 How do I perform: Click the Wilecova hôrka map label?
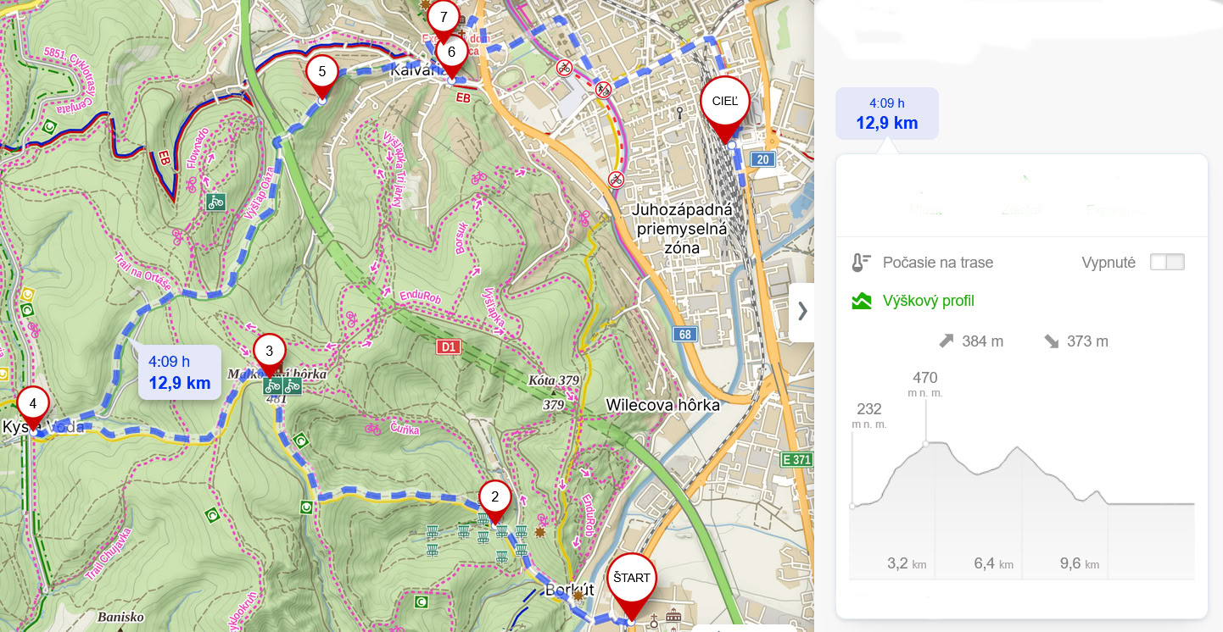pos(662,405)
